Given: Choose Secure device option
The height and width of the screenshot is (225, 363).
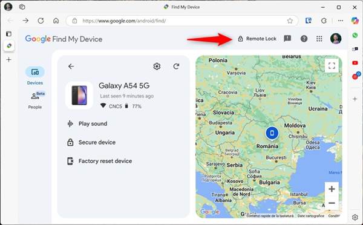Looking at the screenshot, I should click(x=91, y=142).
